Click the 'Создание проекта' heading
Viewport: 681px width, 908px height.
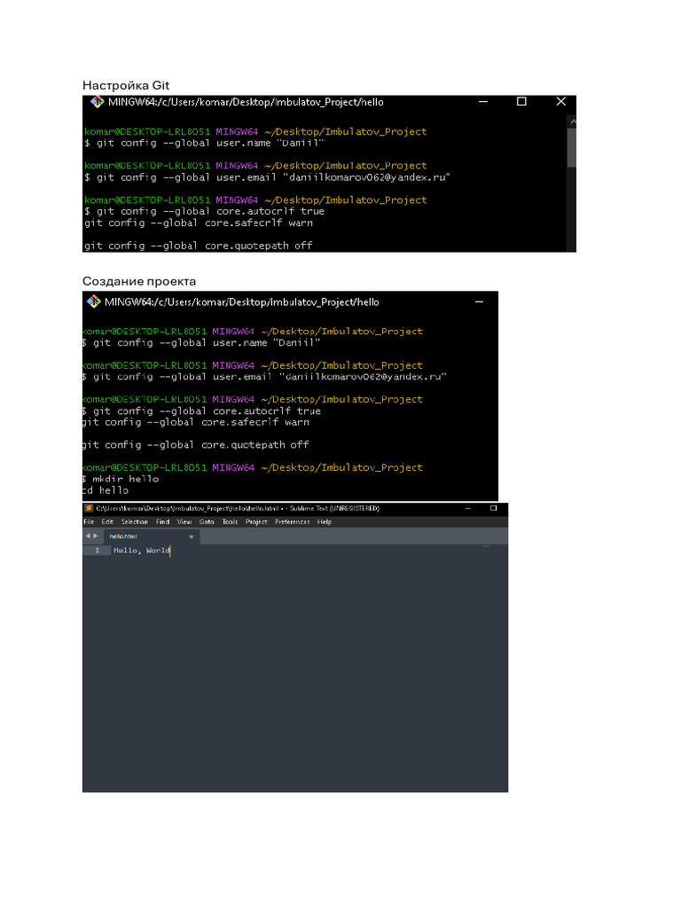coord(139,281)
